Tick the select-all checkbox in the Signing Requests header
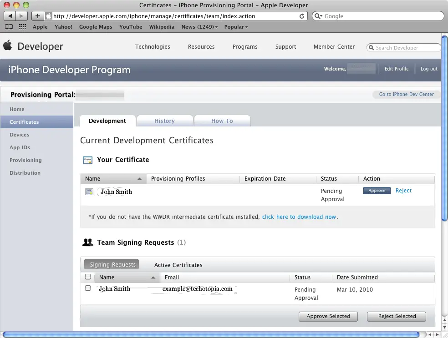 click(88, 277)
